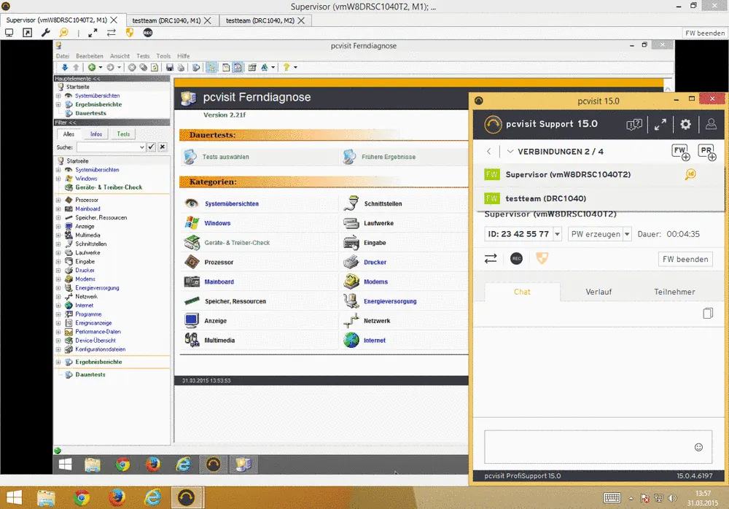
Task: Expand the Netzwerk tree node
Action: pos(58,297)
